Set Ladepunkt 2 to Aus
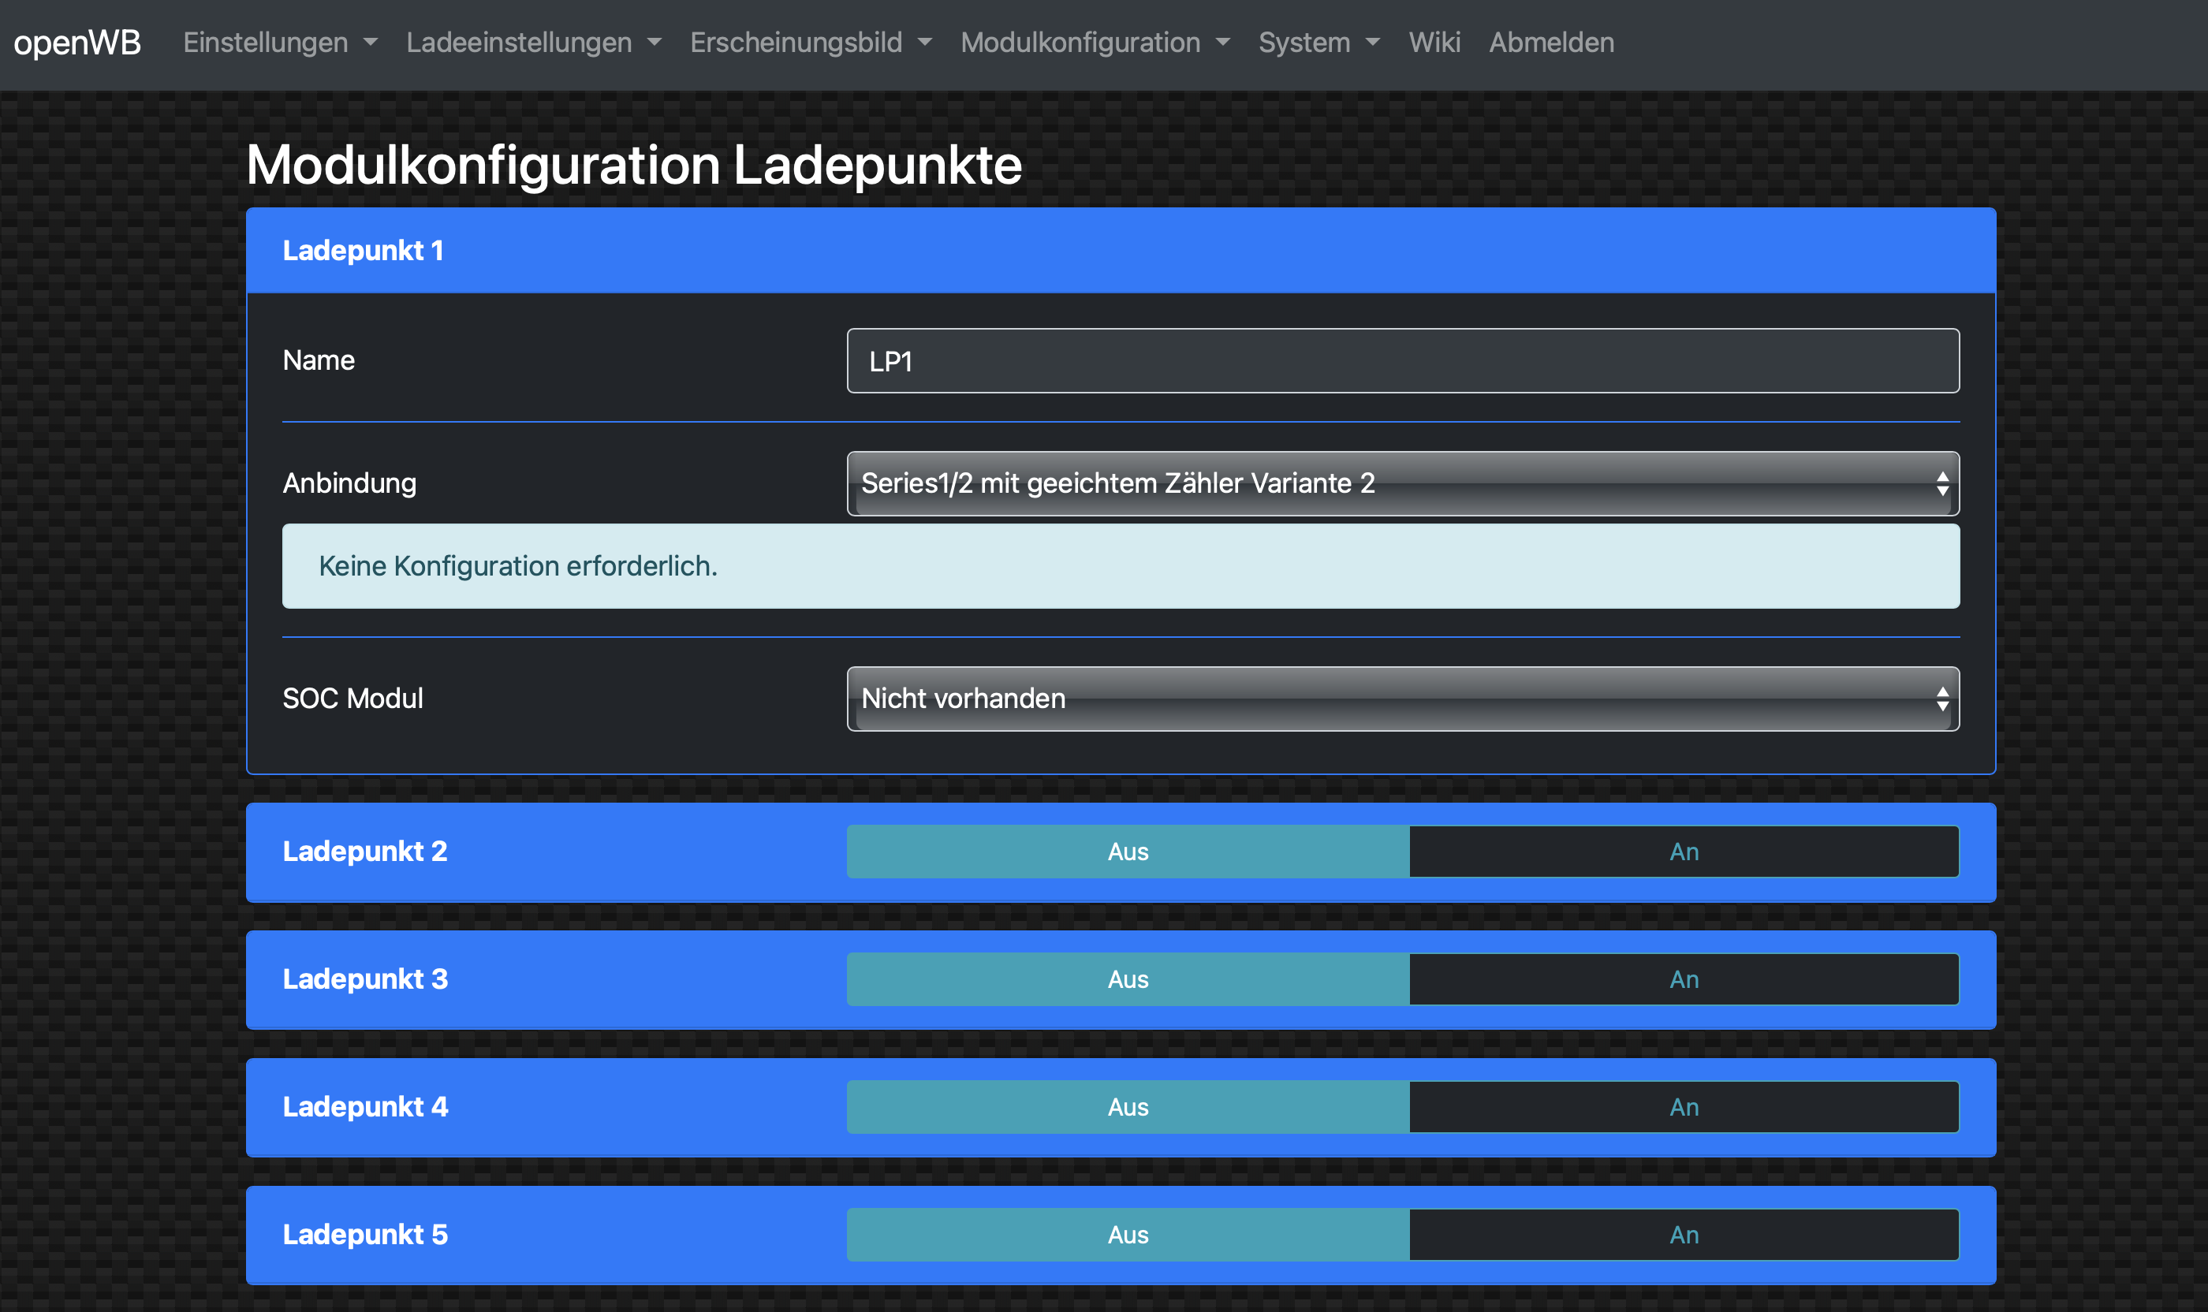The image size is (2208, 1312). [1128, 852]
